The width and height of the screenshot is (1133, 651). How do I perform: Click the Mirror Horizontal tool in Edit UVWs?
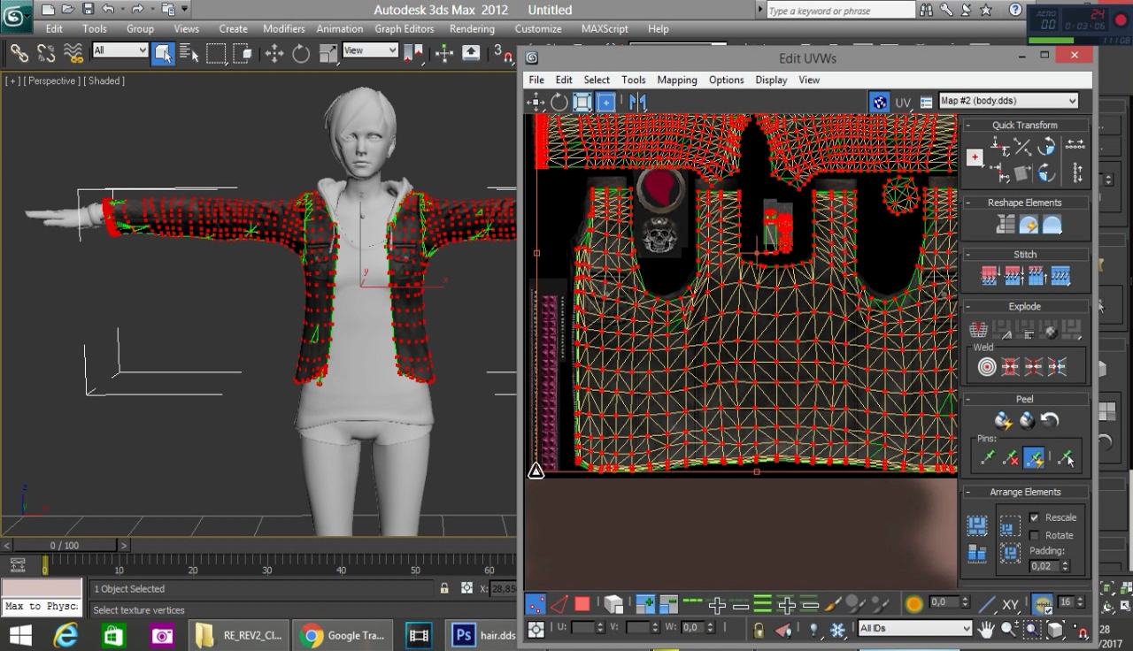click(x=637, y=102)
